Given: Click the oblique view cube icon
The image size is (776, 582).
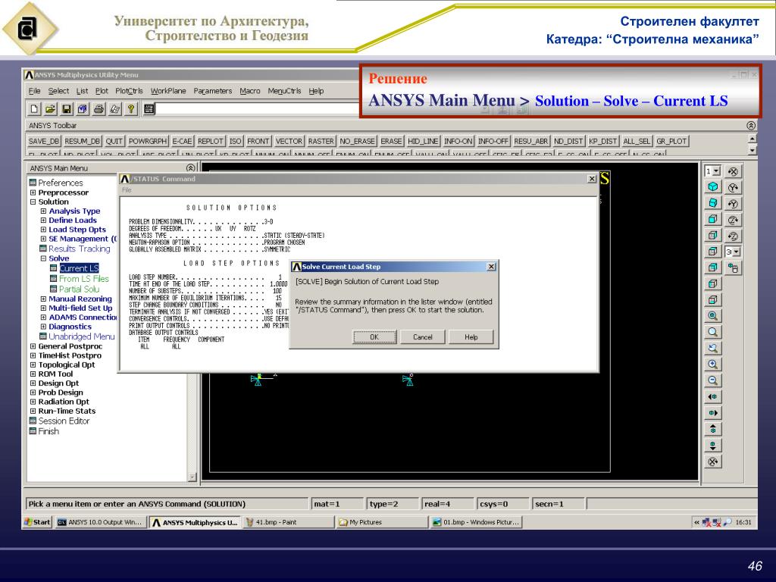Looking at the screenshot, I should [x=712, y=203].
